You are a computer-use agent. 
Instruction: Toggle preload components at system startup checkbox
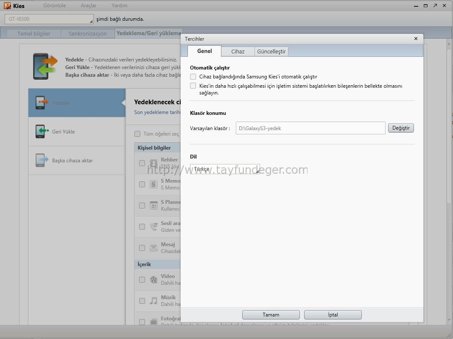pyautogui.click(x=193, y=86)
